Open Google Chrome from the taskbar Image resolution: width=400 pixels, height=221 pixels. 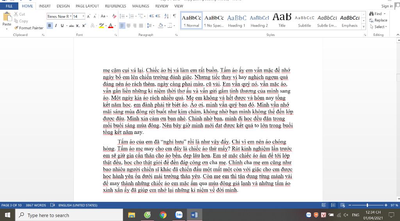click(x=163, y=215)
